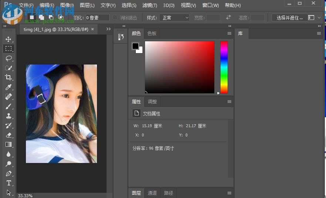Open the Libraries panel options menu

[319, 33]
